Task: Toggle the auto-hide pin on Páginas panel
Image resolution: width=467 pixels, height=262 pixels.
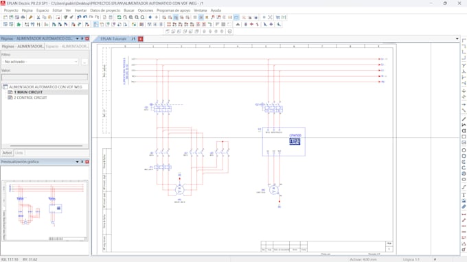Action: point(82,38)
